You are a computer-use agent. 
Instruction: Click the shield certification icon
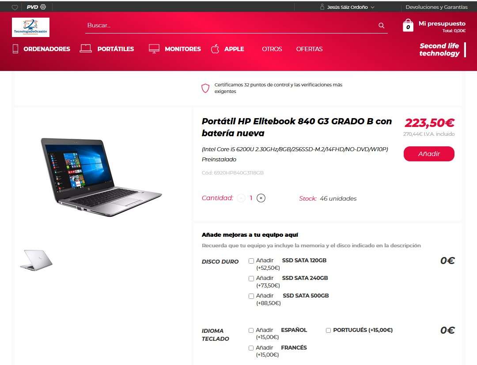click(x=206, y=88)
